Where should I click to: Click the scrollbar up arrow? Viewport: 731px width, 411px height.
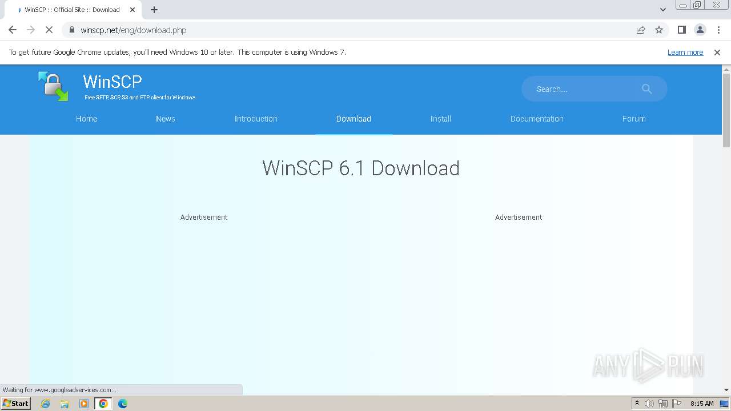coord(726,69)
